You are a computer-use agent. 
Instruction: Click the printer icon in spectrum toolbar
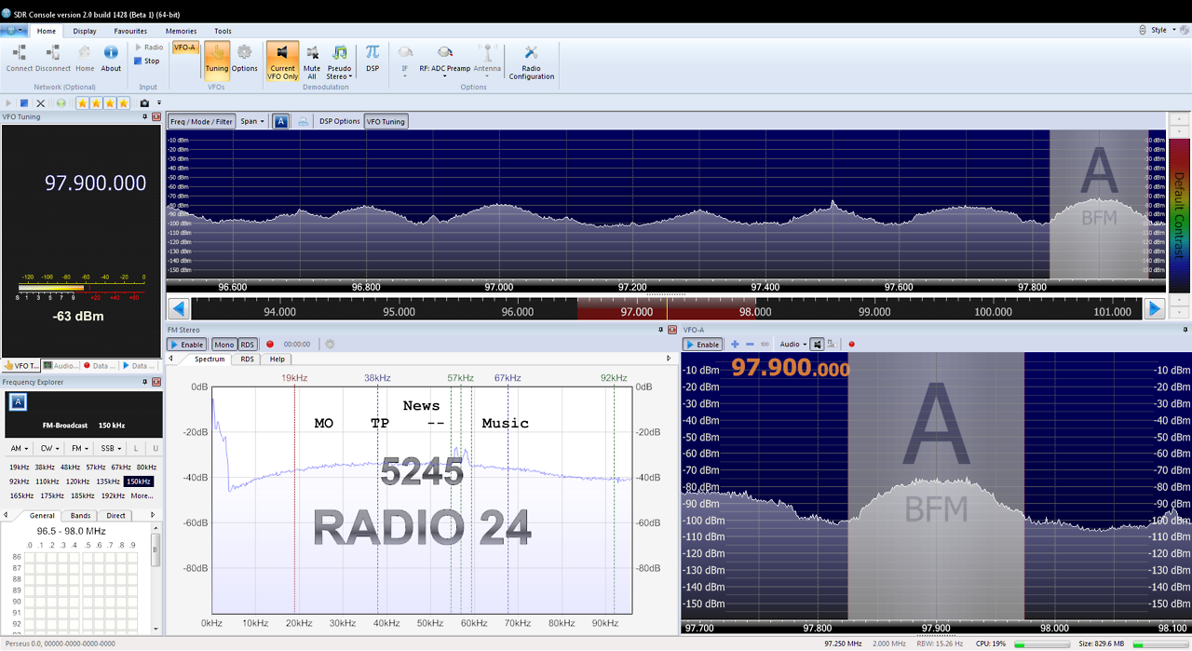point(304,121)
